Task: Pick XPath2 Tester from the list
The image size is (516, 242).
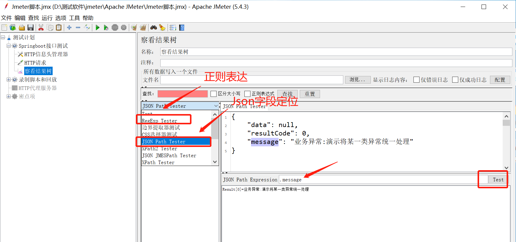Action: click(x=160, y=148)
